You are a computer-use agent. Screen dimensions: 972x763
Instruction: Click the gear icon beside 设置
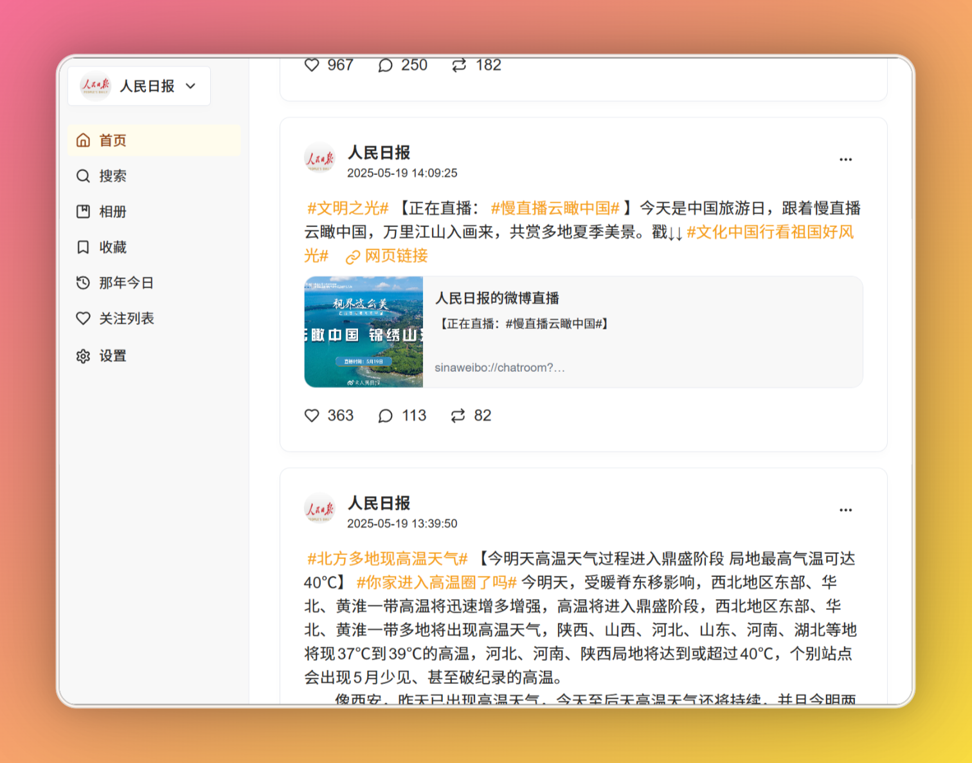83,356
